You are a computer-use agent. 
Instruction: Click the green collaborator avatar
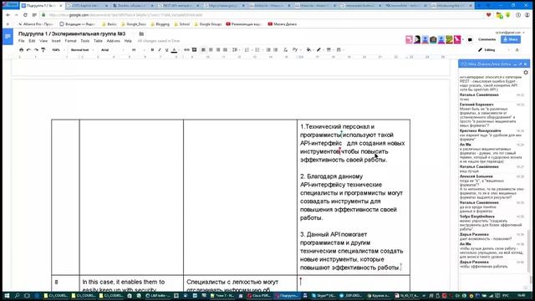click(449, 39)
